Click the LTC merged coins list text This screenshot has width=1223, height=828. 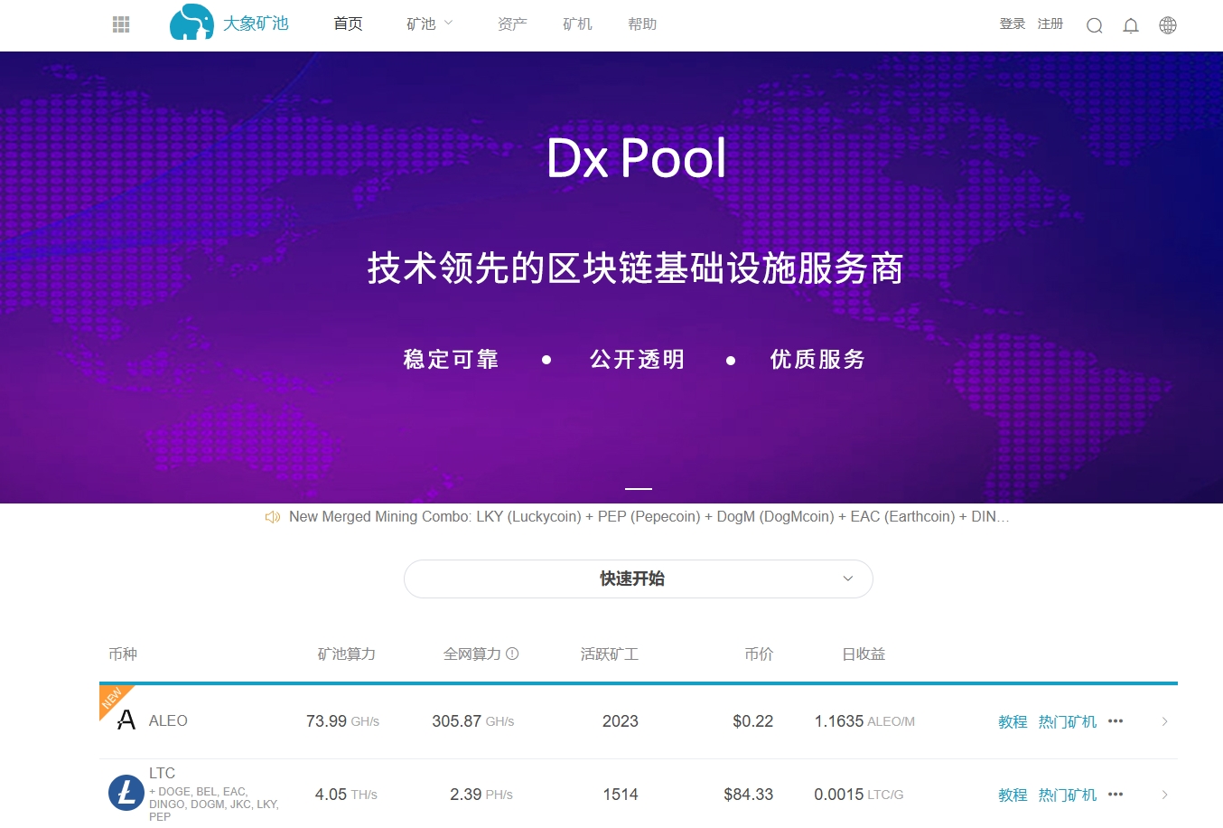point(214,804)
